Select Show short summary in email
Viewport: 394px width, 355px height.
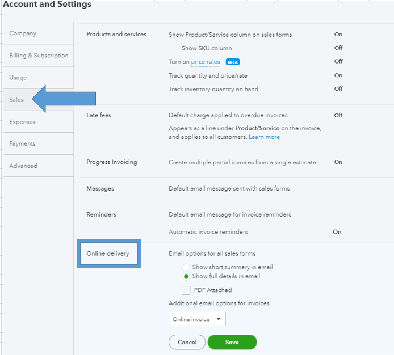186,267
